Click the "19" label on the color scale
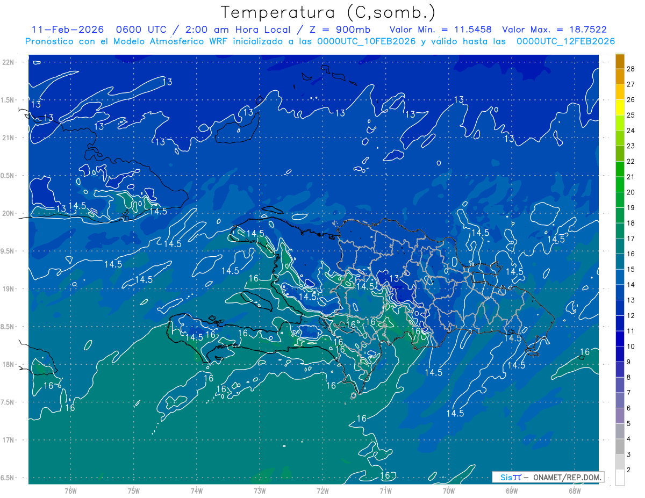The height and width of the screenshot is (498, 645). [630, 207]
